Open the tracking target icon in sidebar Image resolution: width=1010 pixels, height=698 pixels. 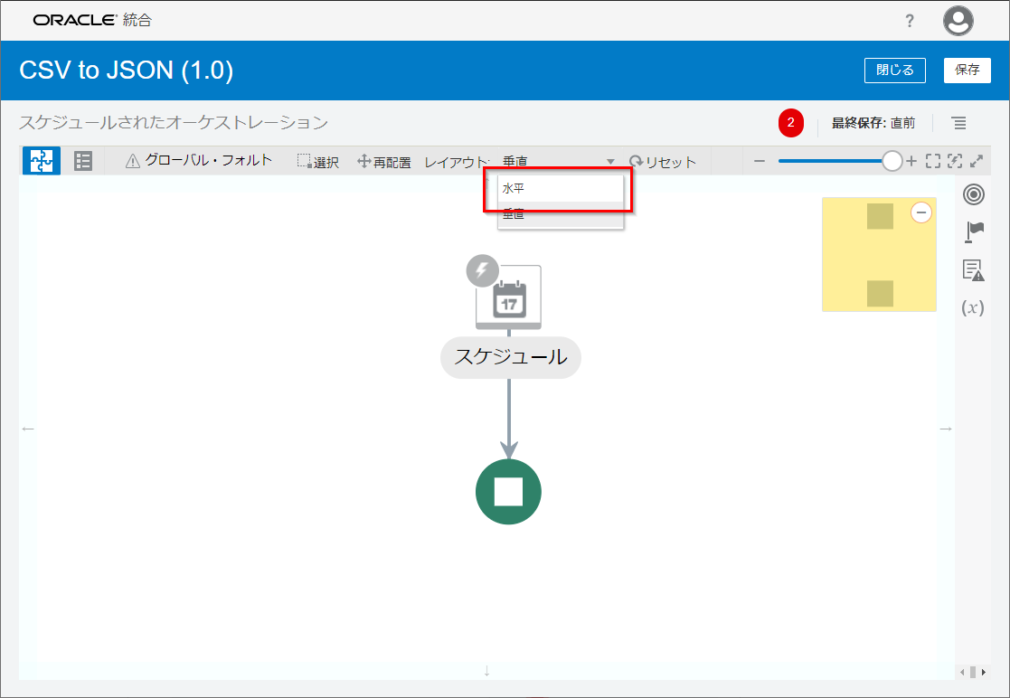tap(973, 193)
